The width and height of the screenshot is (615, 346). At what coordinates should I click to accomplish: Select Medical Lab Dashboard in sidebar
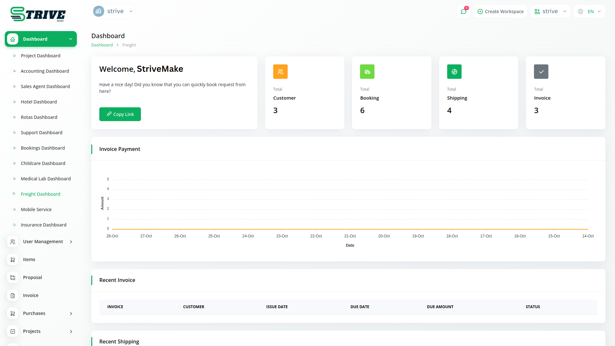pos(46,179)
